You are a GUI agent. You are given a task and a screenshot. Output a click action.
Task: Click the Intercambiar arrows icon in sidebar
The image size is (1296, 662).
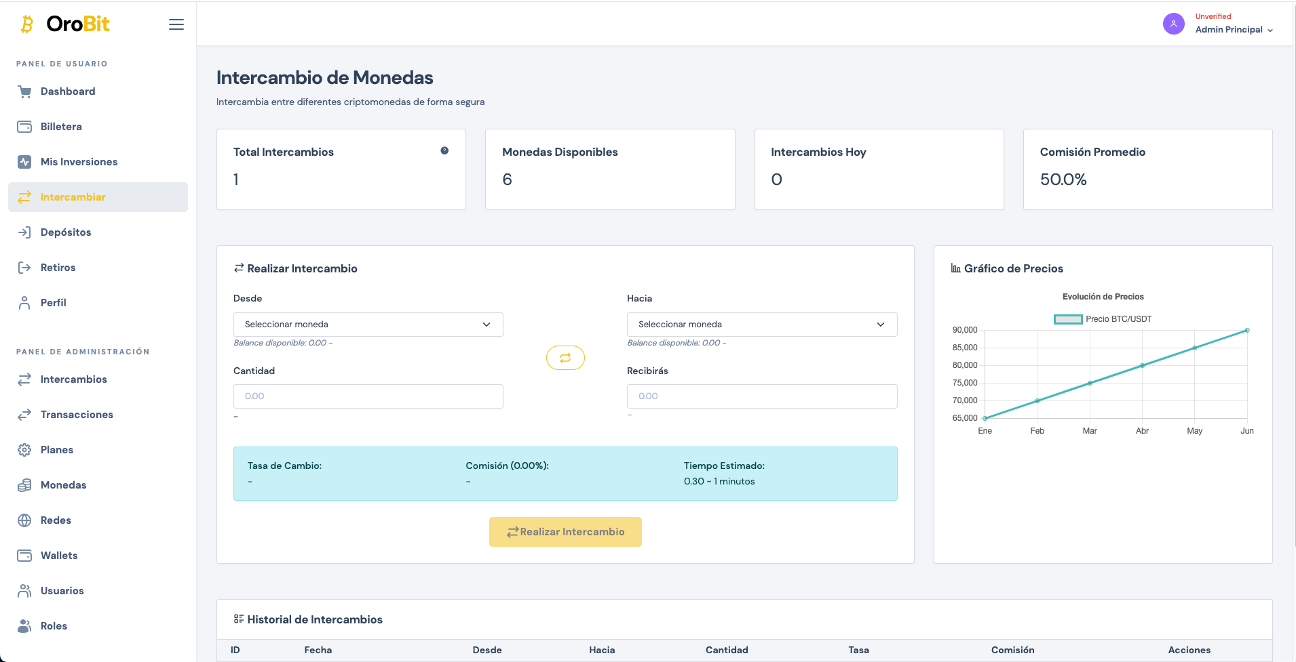click(24, 197)
